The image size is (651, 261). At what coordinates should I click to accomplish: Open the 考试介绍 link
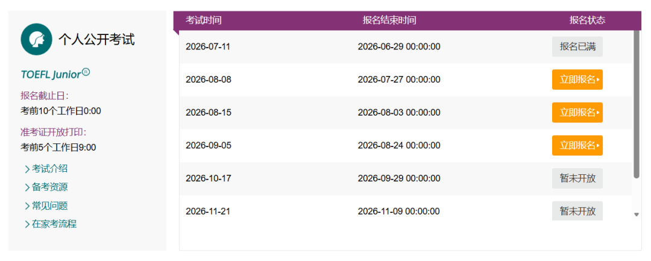50,169
